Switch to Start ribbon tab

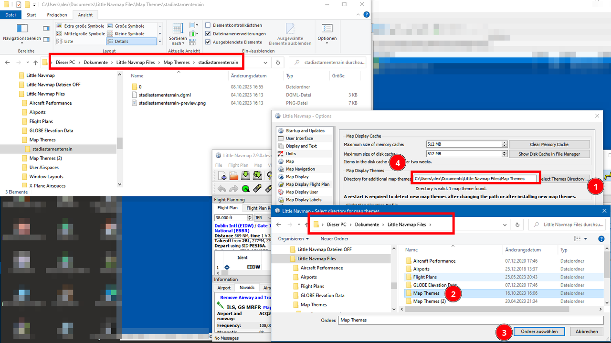click(x=32, y=15)
